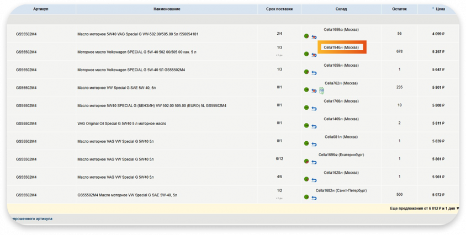Click return arrow icon for Cella1946 warehouse

click(314, 55)
